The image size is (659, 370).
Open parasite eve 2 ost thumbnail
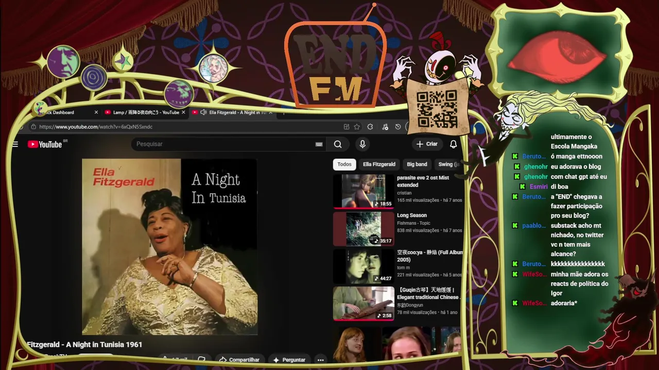[x=363, y=191]
